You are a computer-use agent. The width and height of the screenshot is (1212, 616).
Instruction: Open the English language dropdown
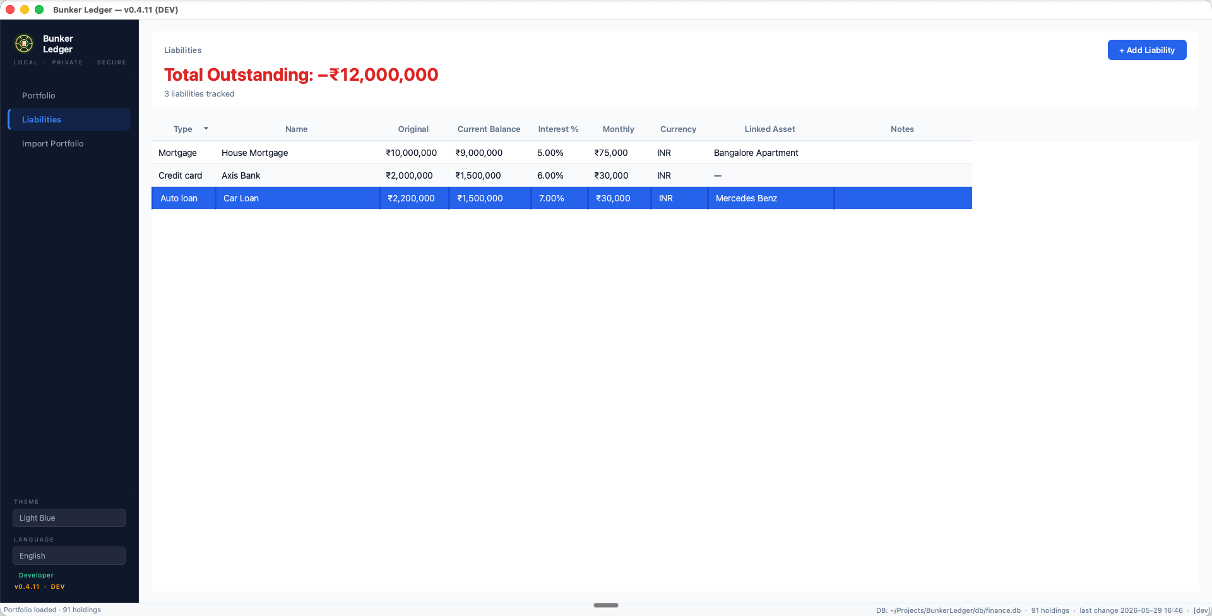69,555
